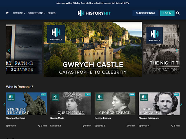Open the My Father Squadron banner
Screen dimensions: 186x139
(x=24, y=49)
